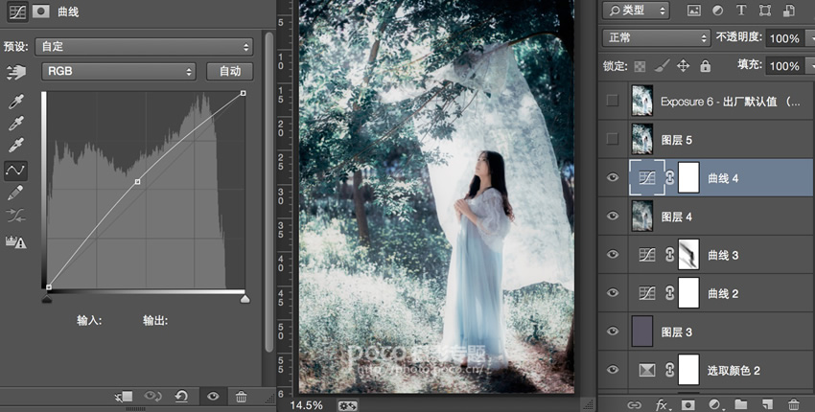Click the white input slider triangle
The width and height of the screenshot is (815, 412).
tap(244, 299)
